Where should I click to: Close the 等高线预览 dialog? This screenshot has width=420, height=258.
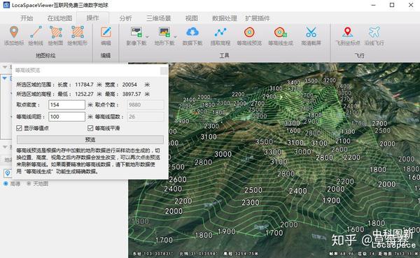click(164, 71)
